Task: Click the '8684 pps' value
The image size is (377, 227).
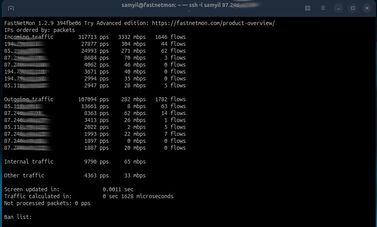Action: [97, 58]
